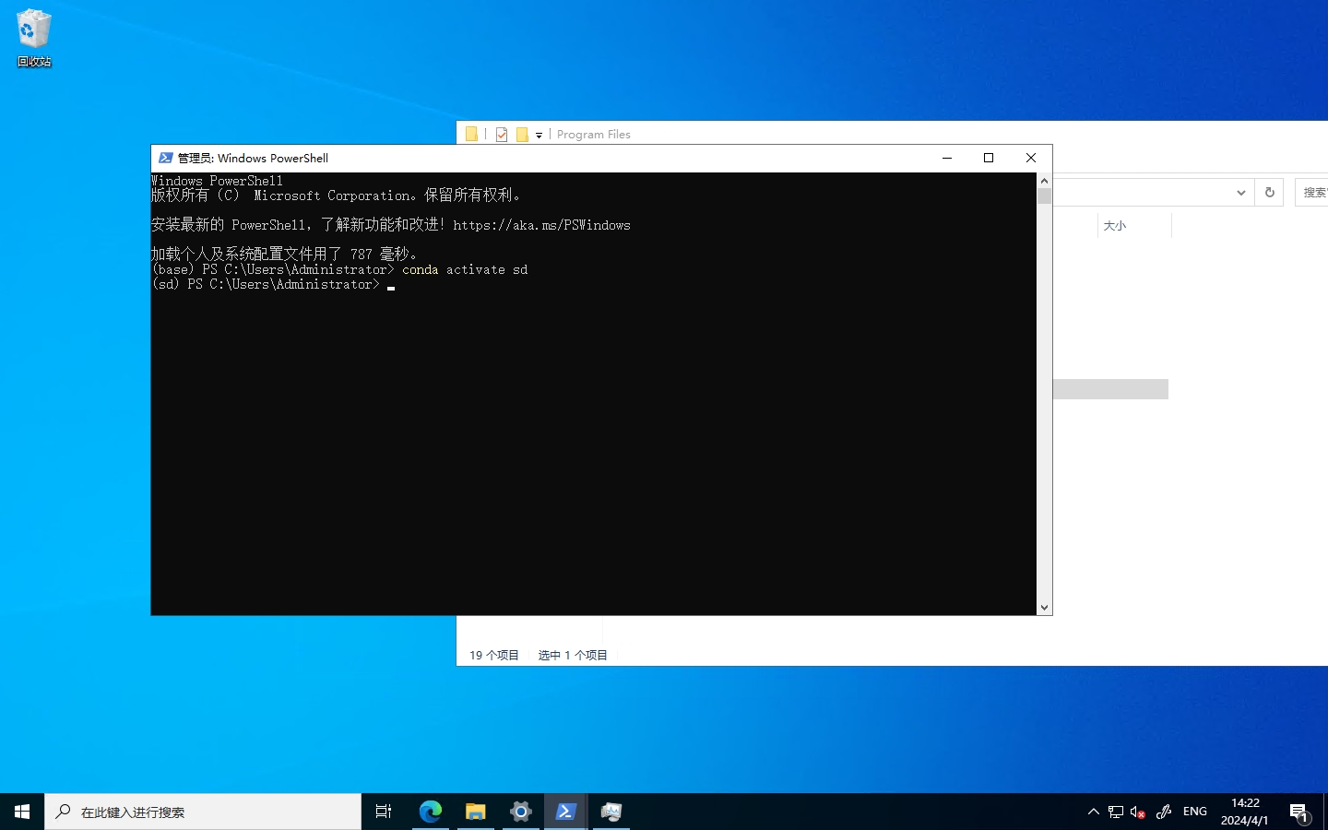The height and width of the screenshot is (830, 1328).
Task: Open the Windows Start menu
Action: 22,812
